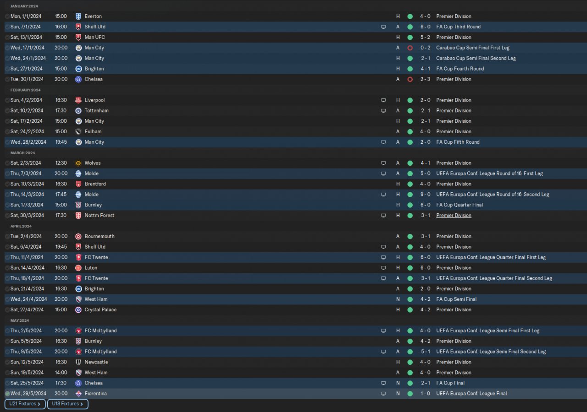587x412 pixels.
Task: Toggle the selection circle on the Fulham row
Action: pyautogui.click(x=7, y=132)
